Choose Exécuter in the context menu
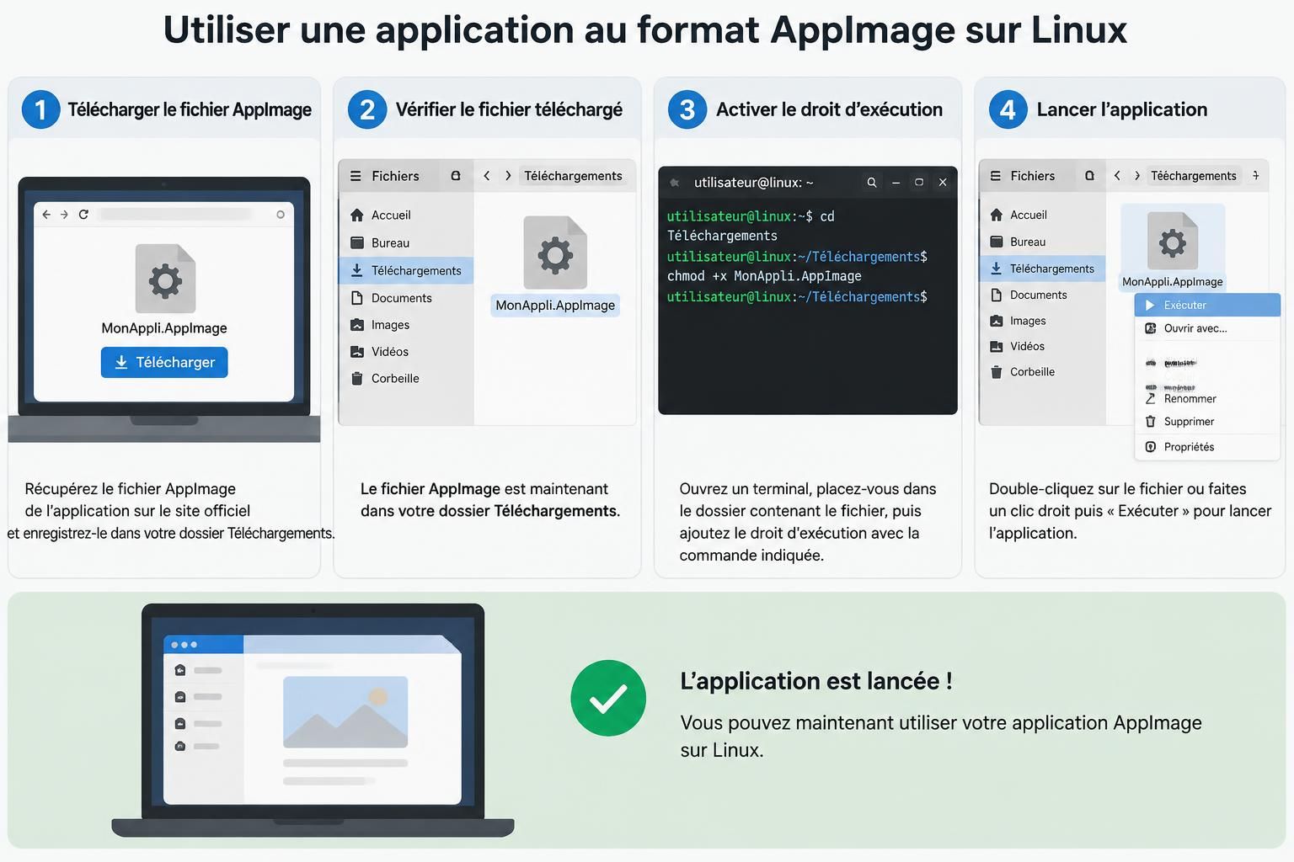The width and height of the screenshot is (1294, 862). [x=1207, y=305]
